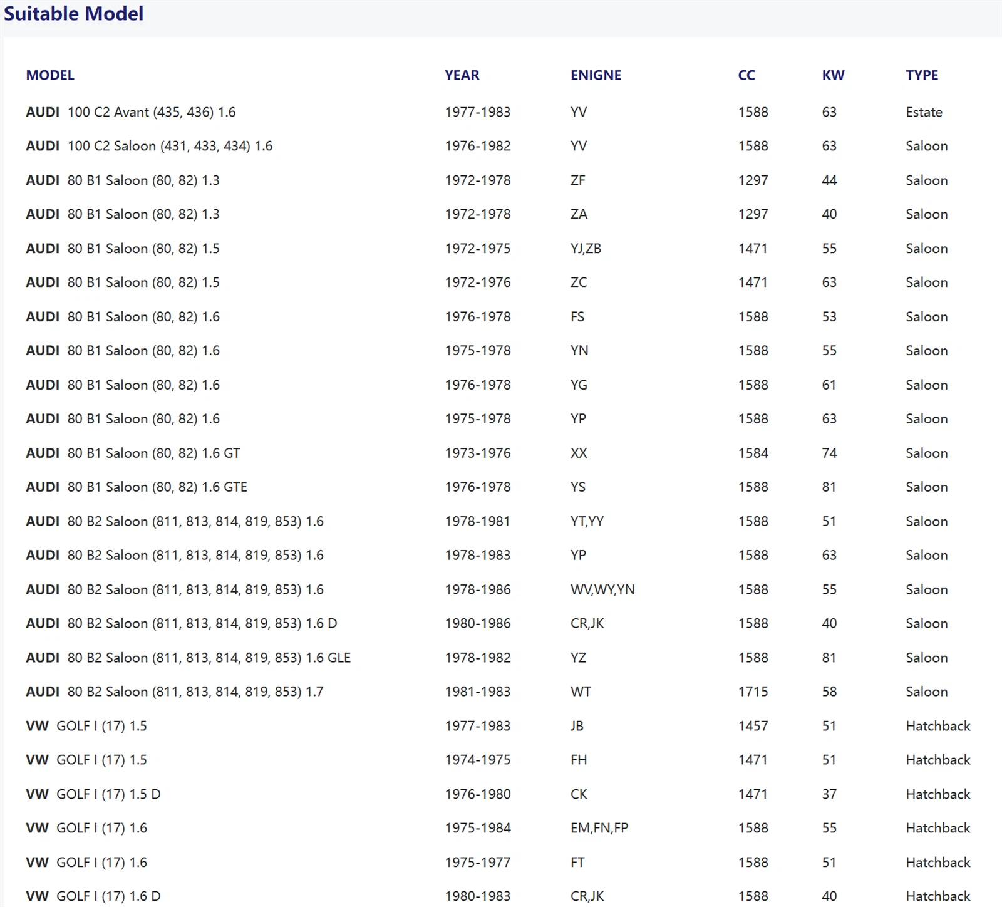The image size is (1002, 907).
Task: Click year 1976-1980 cell
Action: pos(477,794)
